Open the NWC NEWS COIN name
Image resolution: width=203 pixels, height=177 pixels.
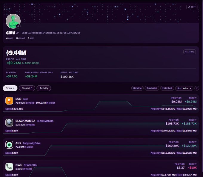click(26, 165)
